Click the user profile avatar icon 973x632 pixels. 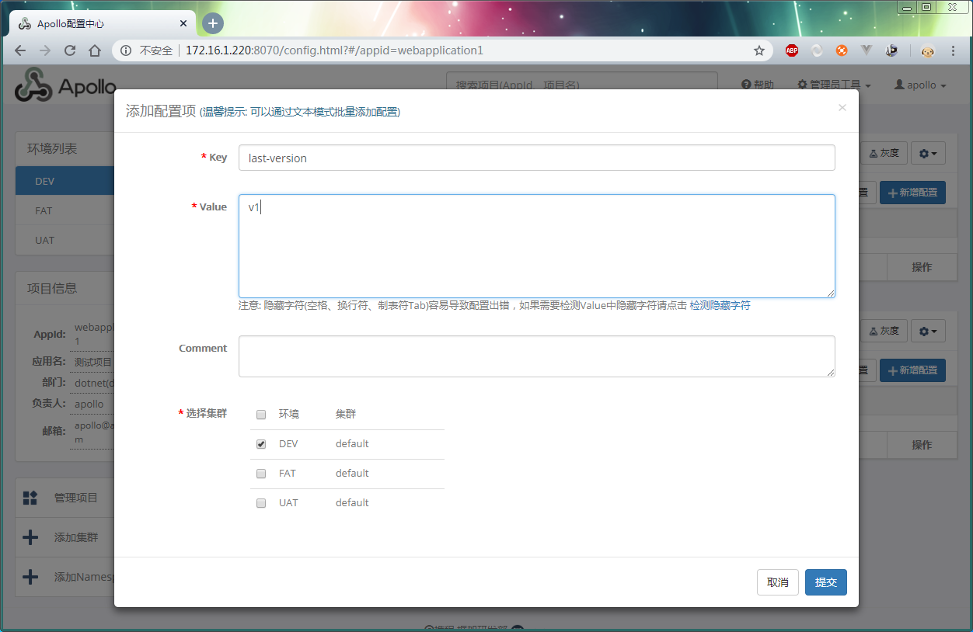[928, 50]
